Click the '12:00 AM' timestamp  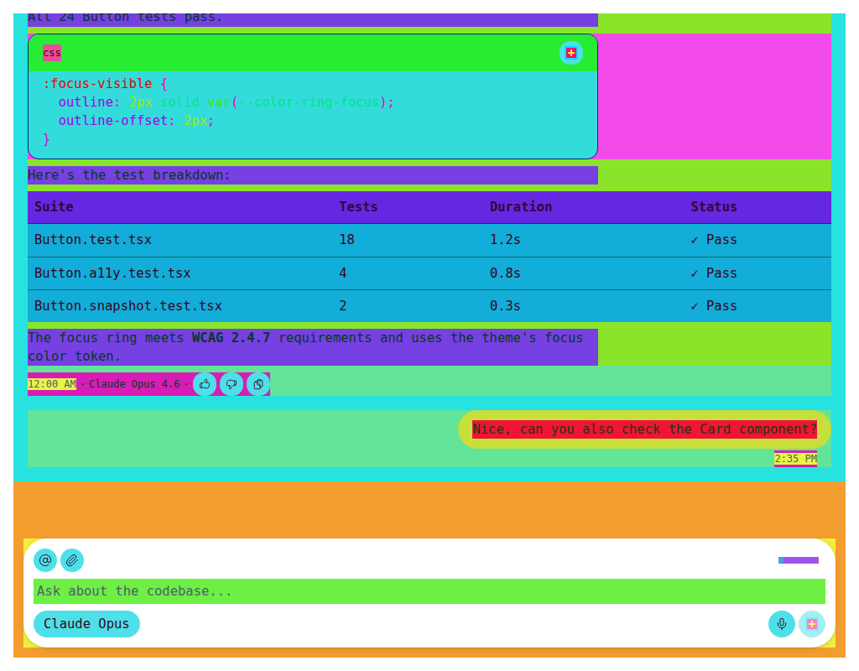pyautogui.click(x=52, y=384)
